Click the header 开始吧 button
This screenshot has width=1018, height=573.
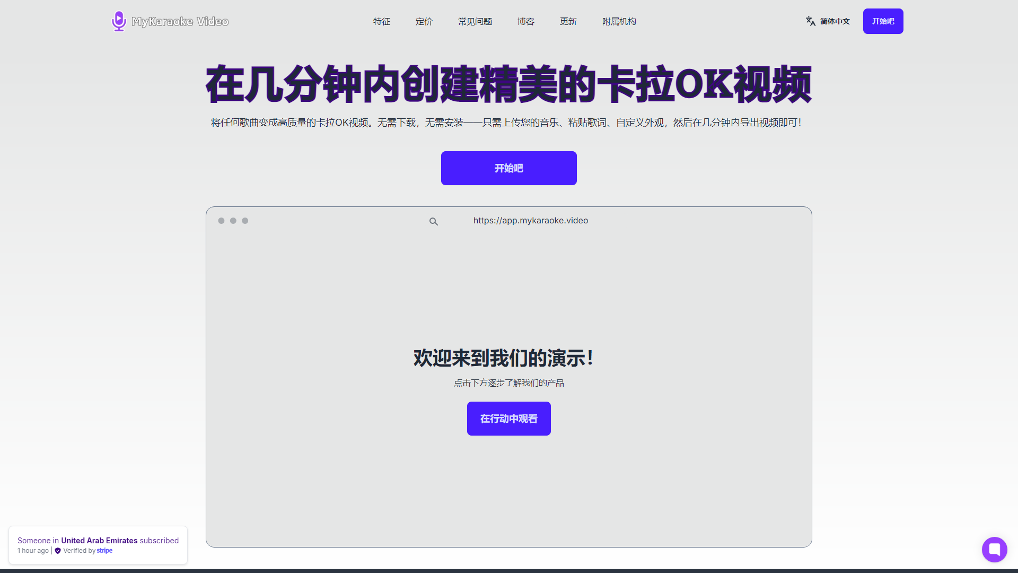point(883,21)
